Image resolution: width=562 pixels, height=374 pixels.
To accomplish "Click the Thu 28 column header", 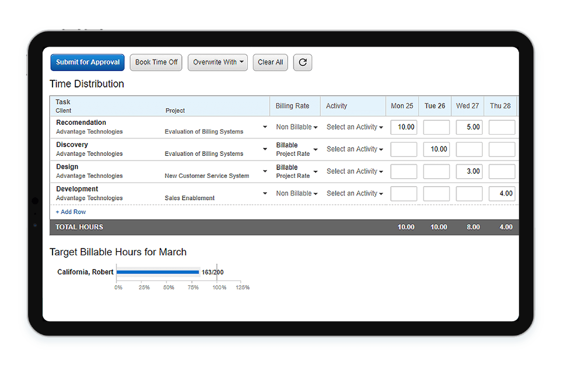I will pyautogui.click(x=500, y=106).
